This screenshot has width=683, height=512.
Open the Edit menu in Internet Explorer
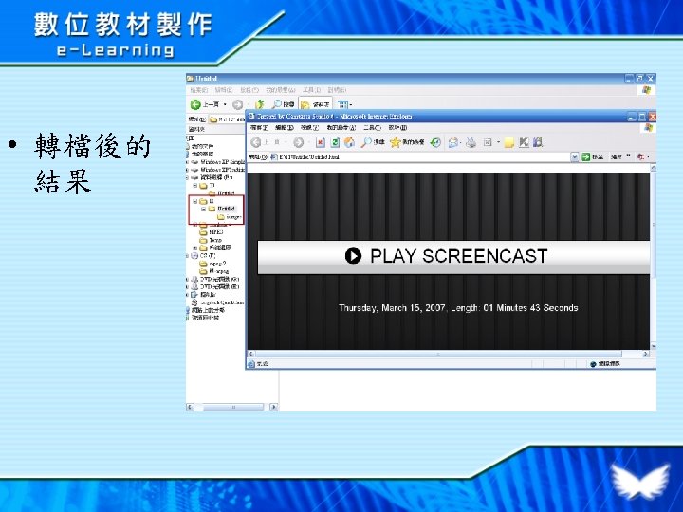[284, 128]
